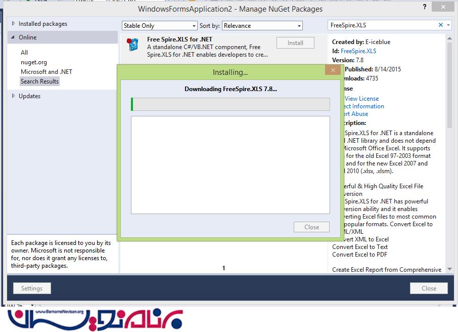Open the Stable Only dropdown
The height and width of the screenshot is (332, 458).
[159, 26]
